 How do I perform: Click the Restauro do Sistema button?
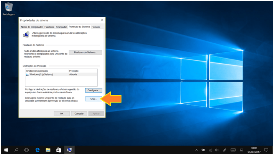85,52
